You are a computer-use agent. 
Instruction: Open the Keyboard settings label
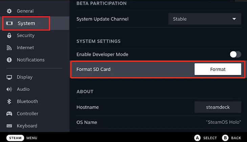coord(27,126)
